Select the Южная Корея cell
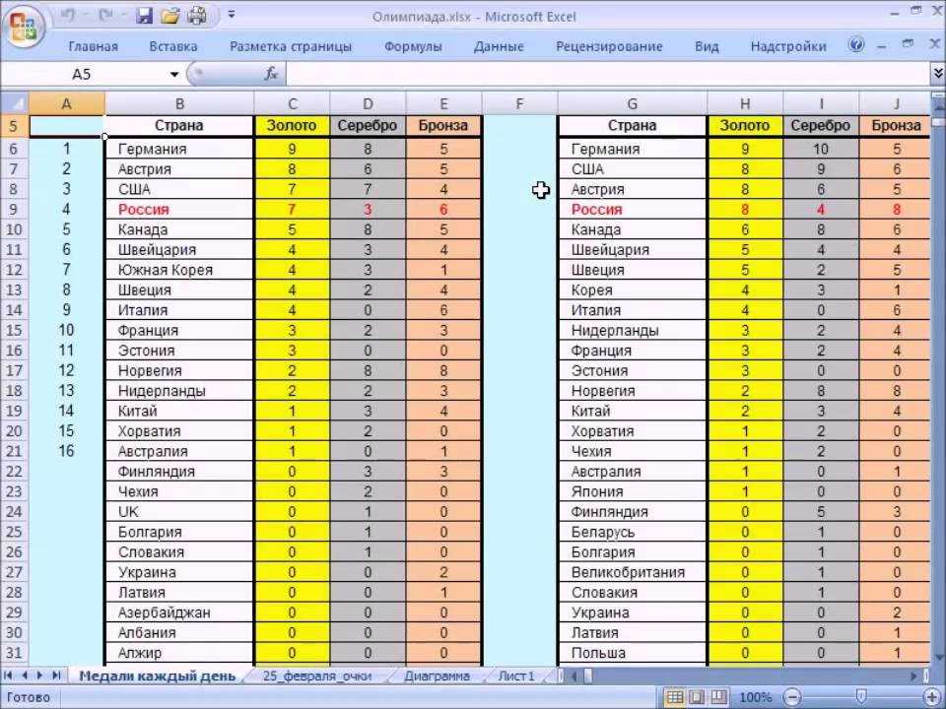Screen dimensions: 946x709 [x=179, y=270]
